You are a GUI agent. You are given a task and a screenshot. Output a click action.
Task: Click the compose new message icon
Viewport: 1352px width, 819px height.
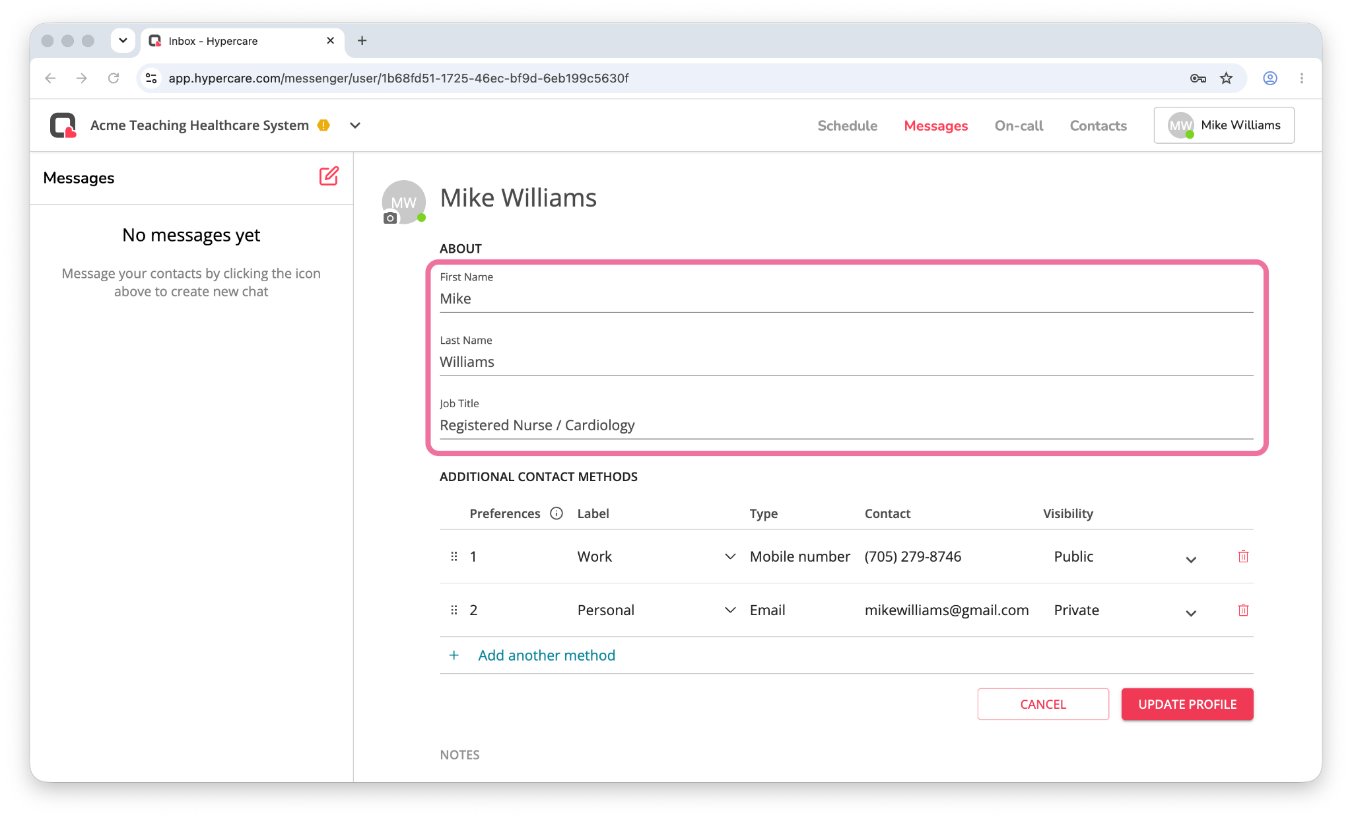(329, 176)
